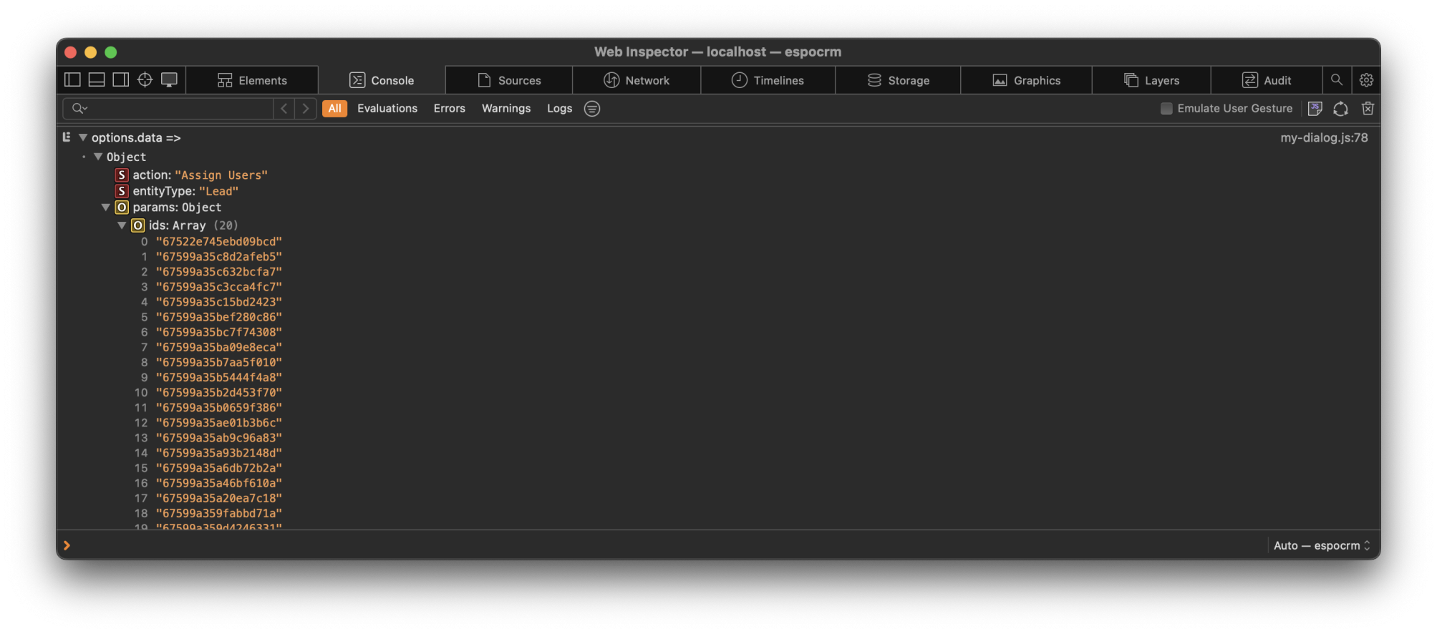Reload page with circular arrows icon

click(x=1340, y=109)
